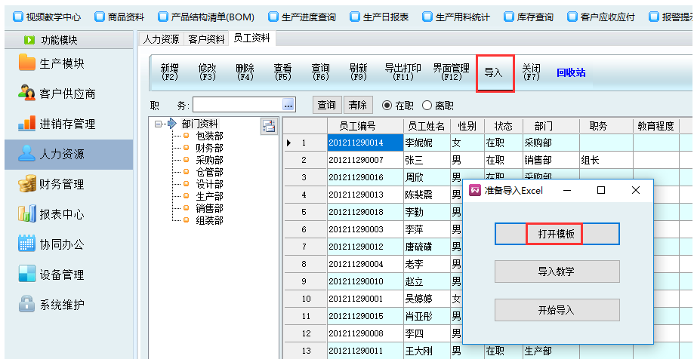Open 生产日报表 shortcut
This screenshot has width=694, height=359.
click(379, 17)
